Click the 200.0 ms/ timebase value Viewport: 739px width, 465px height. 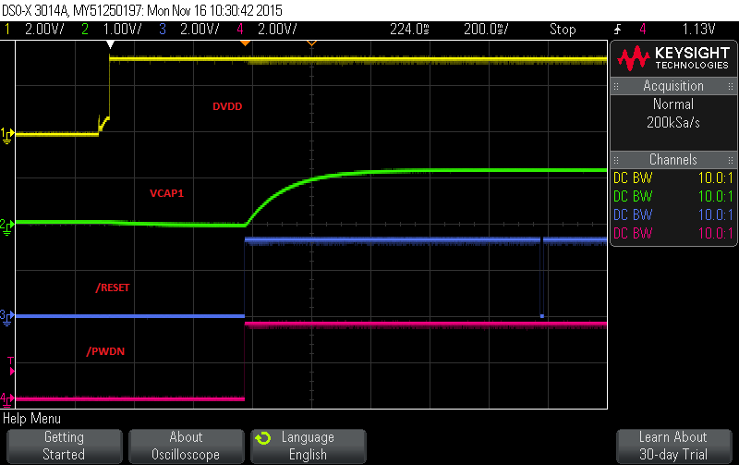click(486, 30)
